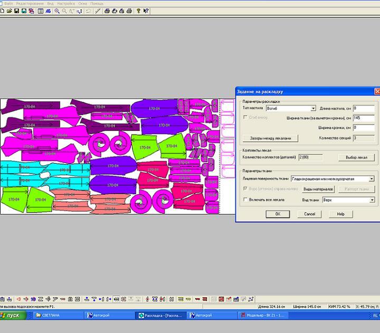
Task: Expand the 'Вид ткани' dropdown
Action: point(372,200)
